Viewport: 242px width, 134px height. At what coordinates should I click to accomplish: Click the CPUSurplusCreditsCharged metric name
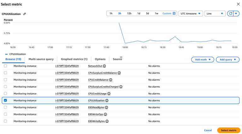[103, 87]
